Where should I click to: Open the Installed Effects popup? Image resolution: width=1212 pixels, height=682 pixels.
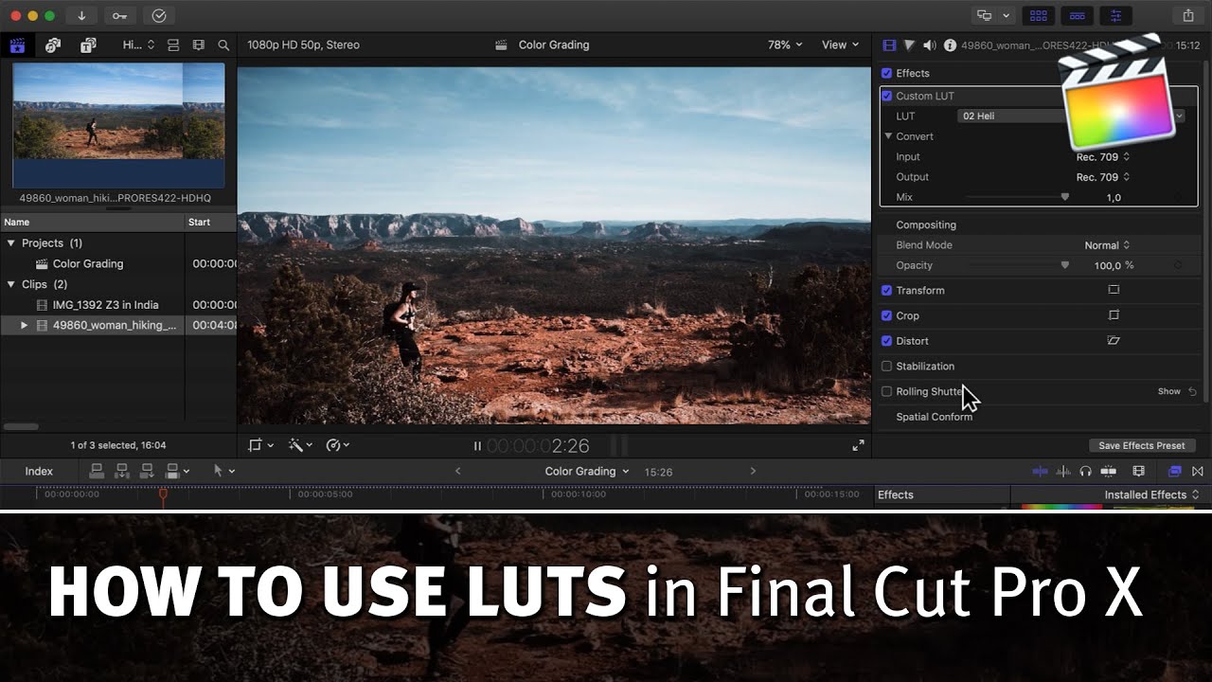[1151, 494]
